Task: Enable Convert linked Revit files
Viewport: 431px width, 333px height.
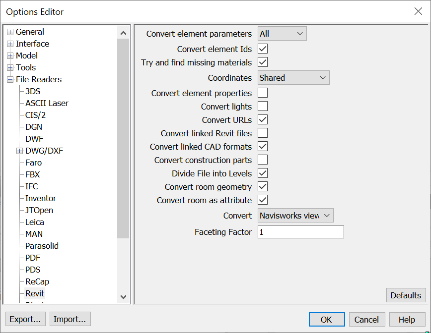Action: (262, 133)
